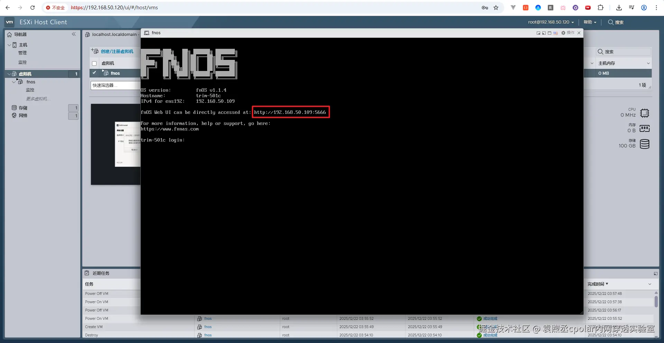Uncheck the fnos VM row checkbox
Viewport: 664px width, 343px height.
[x=94, y=73]
